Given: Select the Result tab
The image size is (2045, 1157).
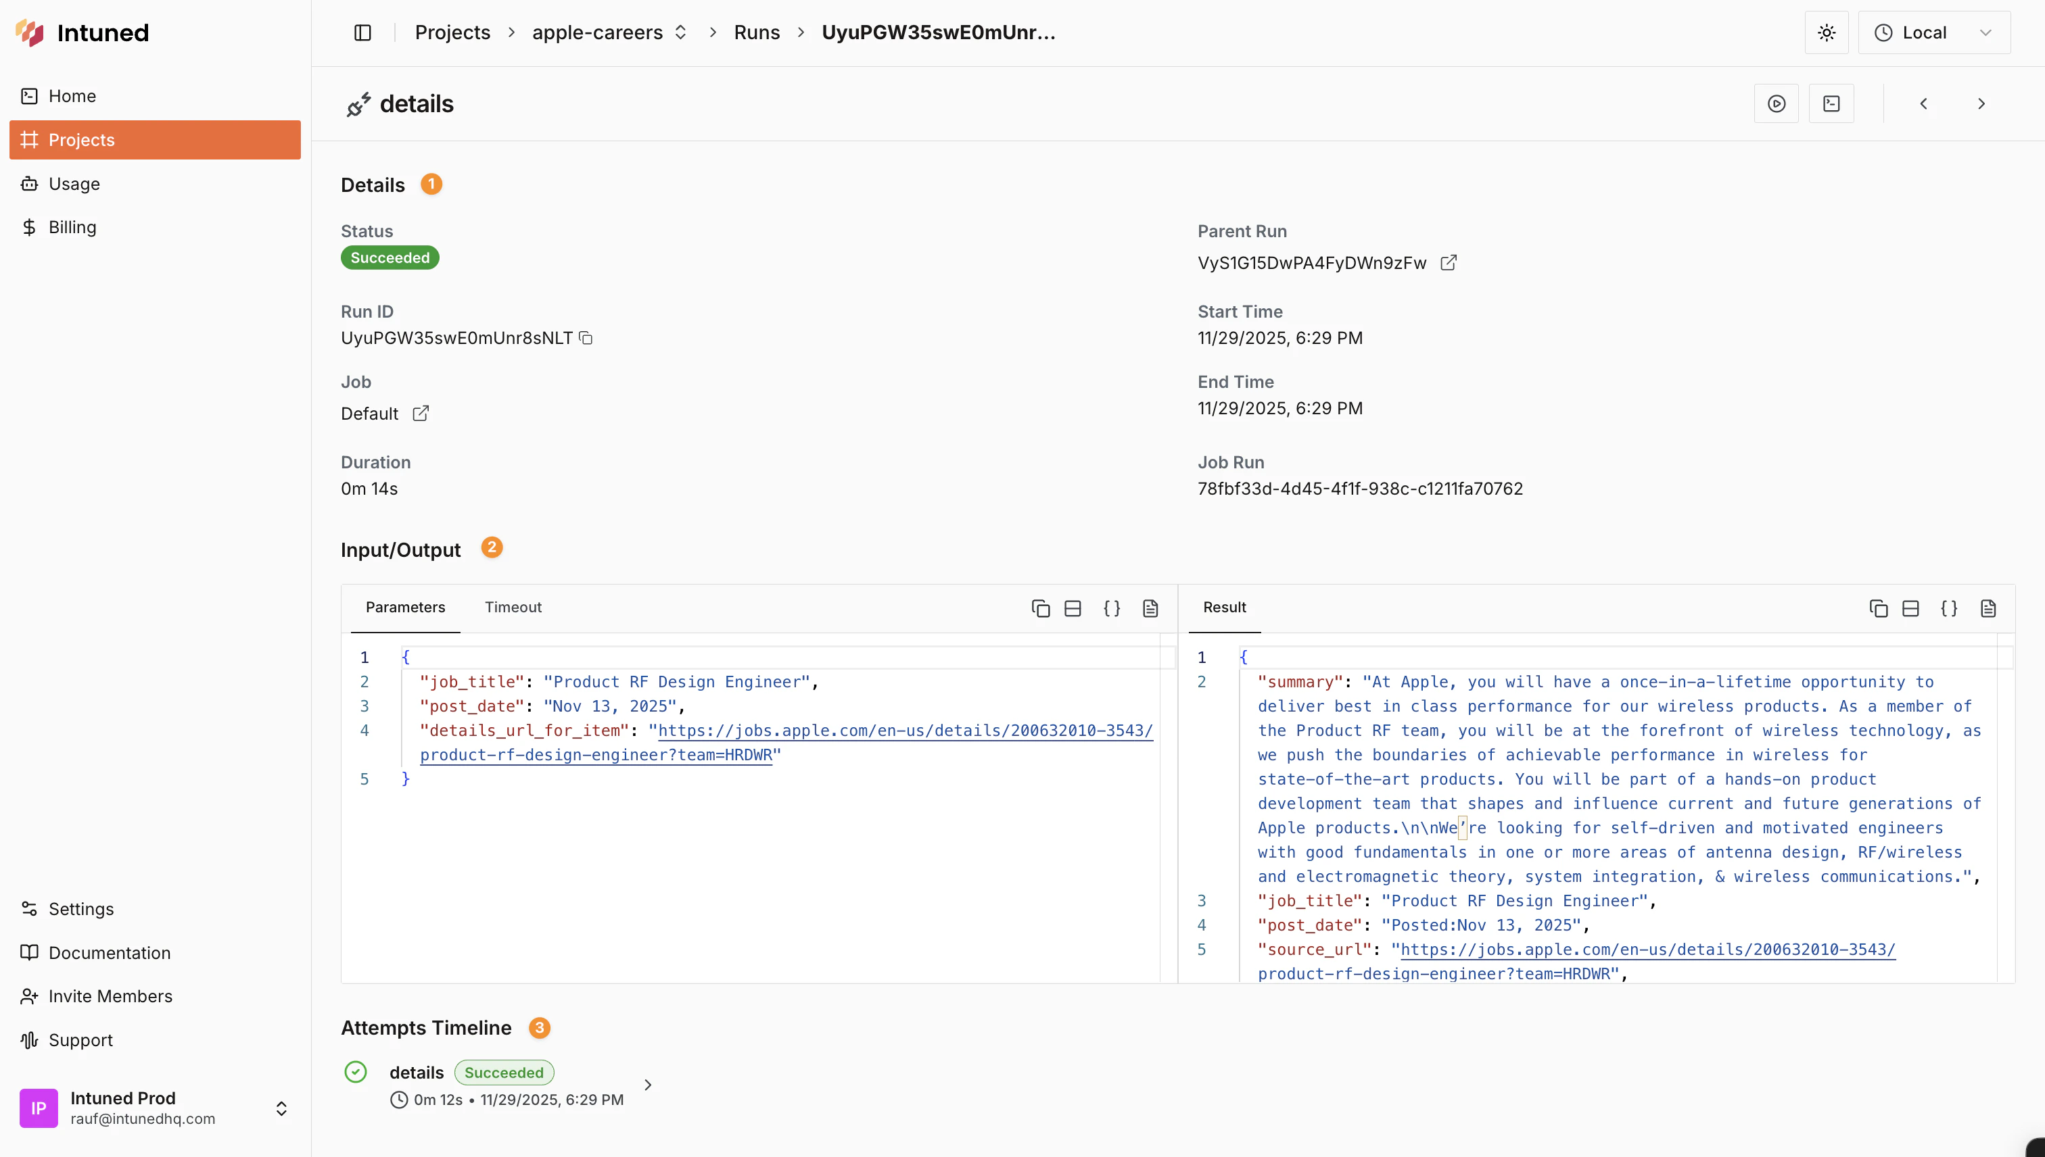Looking at the screenshot, I should (1225, 606).
